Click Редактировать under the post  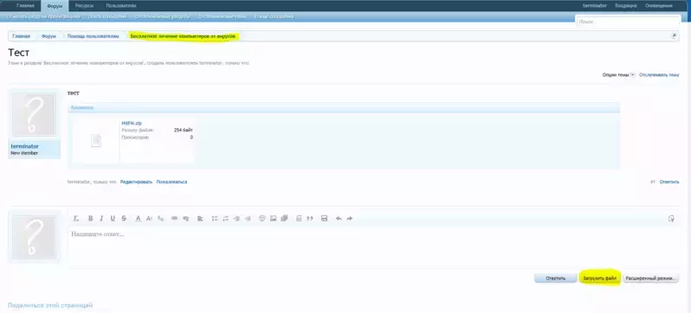pyautogui.click(x=136, y=182)
